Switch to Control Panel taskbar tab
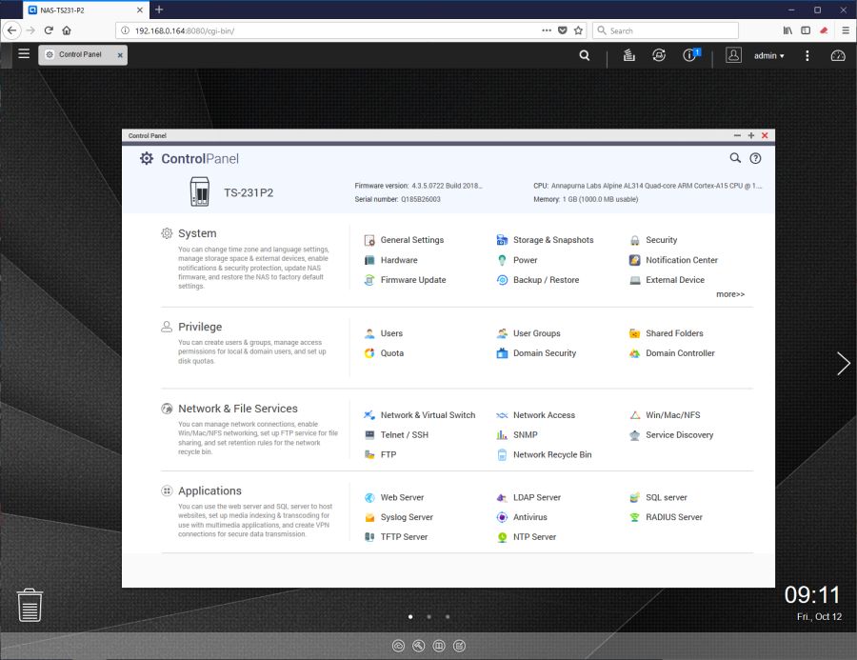857x660 pixels. 80,54
